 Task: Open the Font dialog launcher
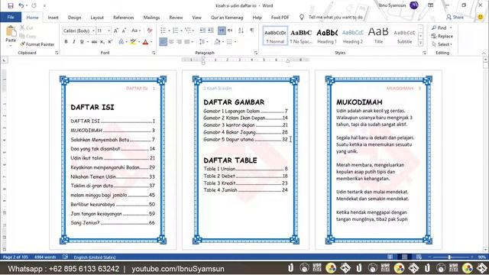(154, 53)
